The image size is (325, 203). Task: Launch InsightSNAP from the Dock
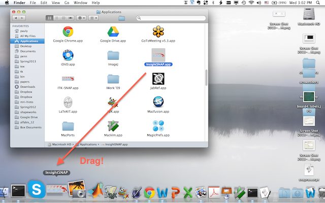(57, 189)
